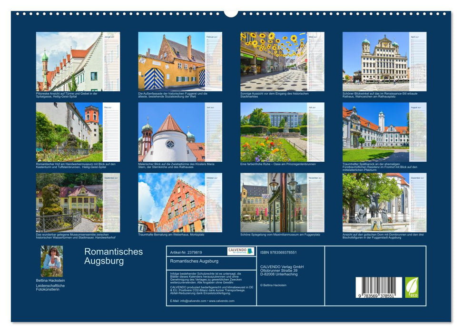Open the January Spitalgasse gables thumbnail
The height and width of the screenshot is (333, 462).
coord(78,61)
